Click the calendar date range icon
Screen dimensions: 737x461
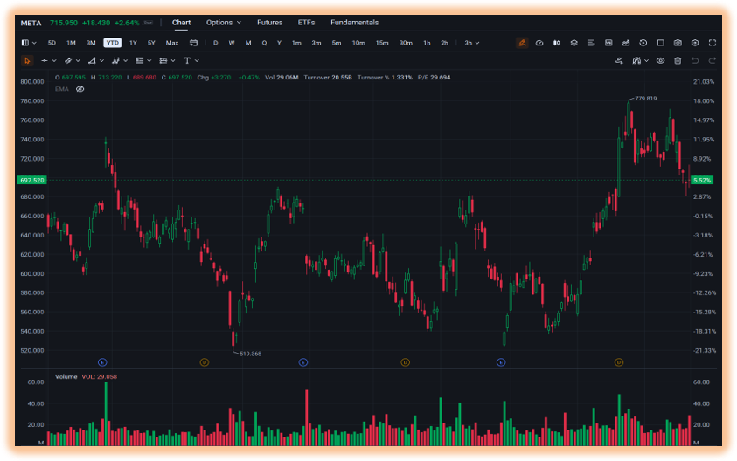coord(193,43)
